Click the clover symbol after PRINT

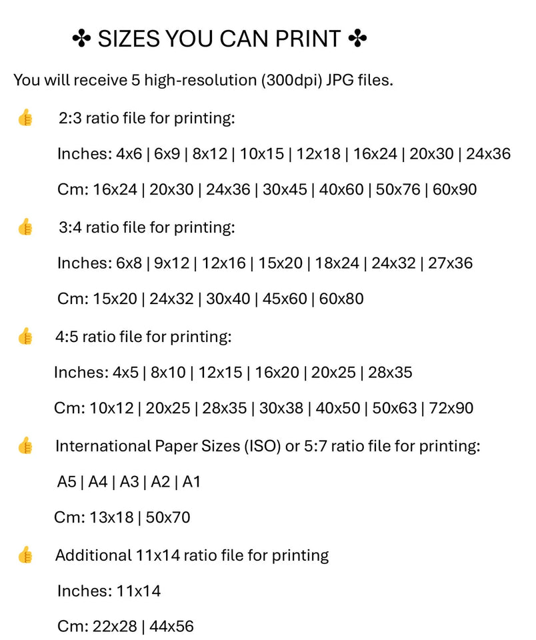click(357, 40)
